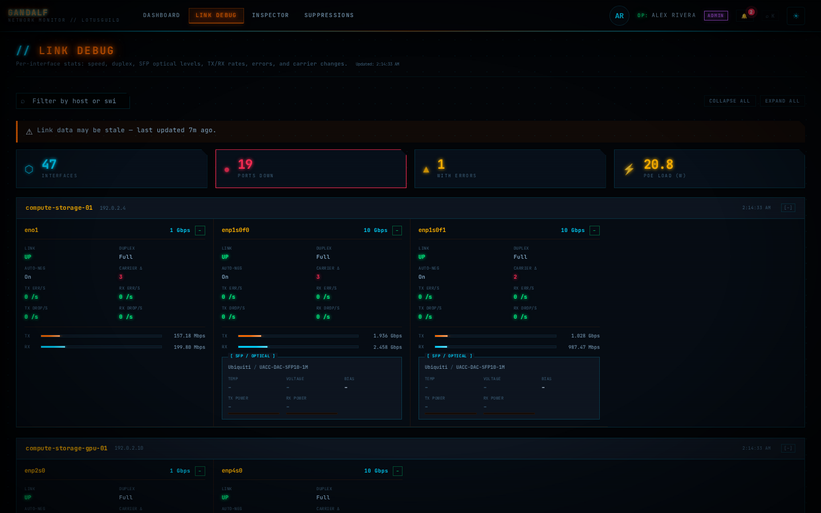Click the IP address 192.0.2.4
The image size is (821, 513).
(113, 209)
